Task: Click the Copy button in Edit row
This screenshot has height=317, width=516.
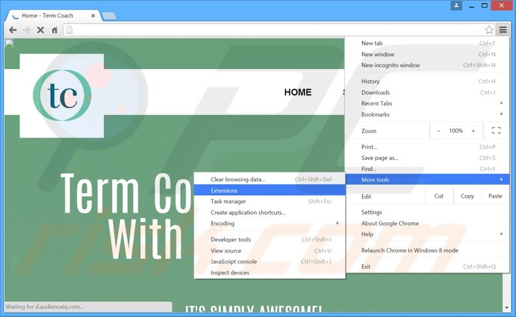Action: [x=467, y=196]
